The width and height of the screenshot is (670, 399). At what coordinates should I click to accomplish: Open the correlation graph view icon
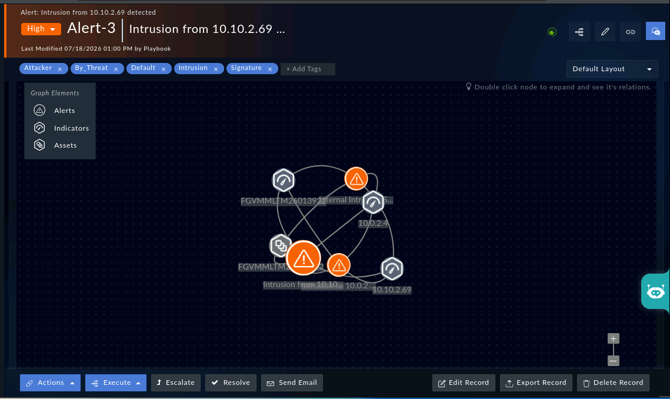(x=579, y=32)
